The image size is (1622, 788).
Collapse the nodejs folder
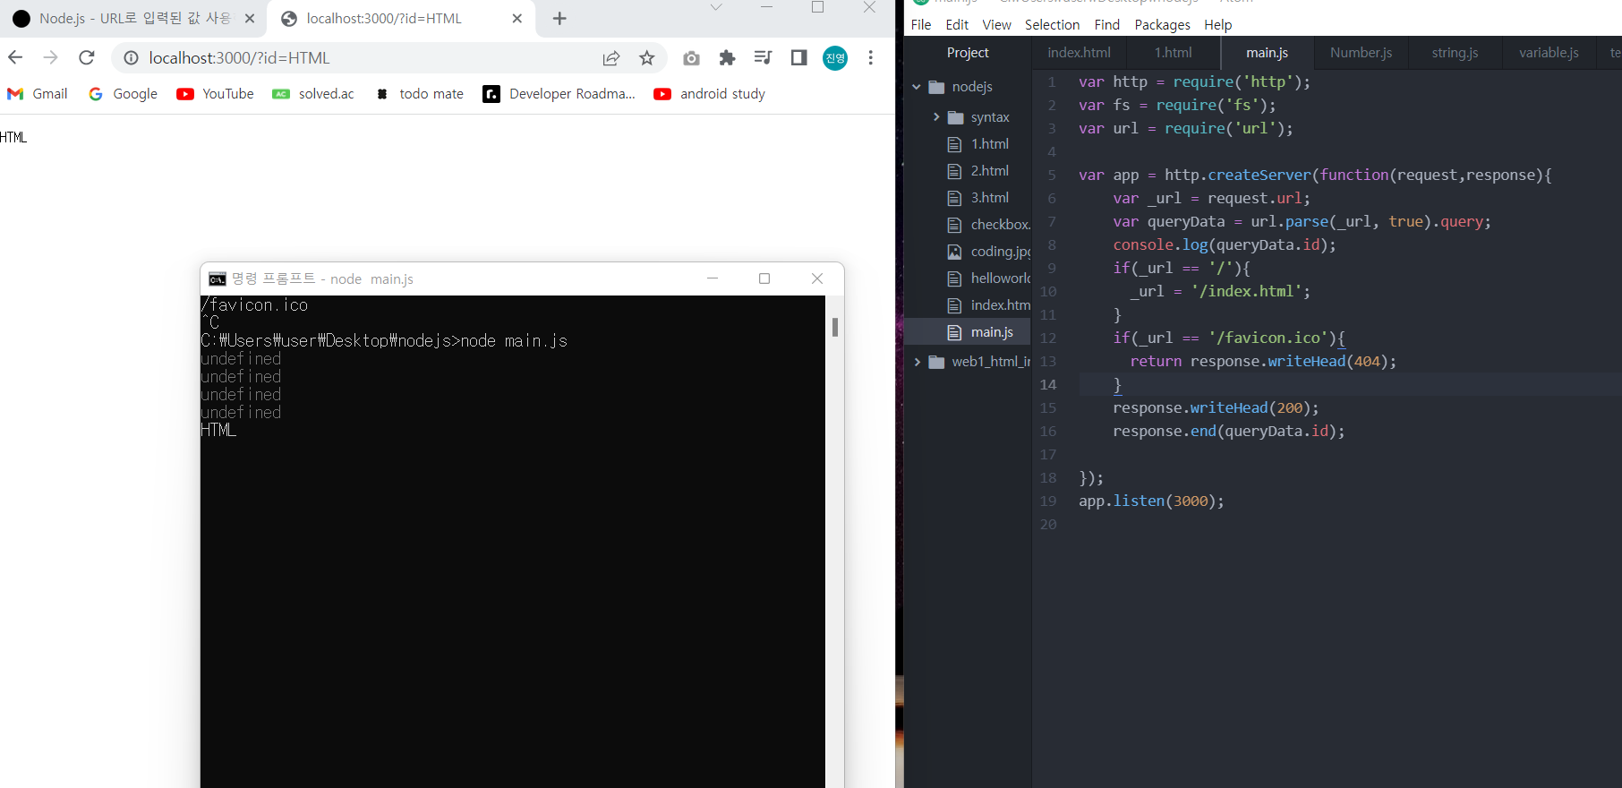(x=917, y=87)
